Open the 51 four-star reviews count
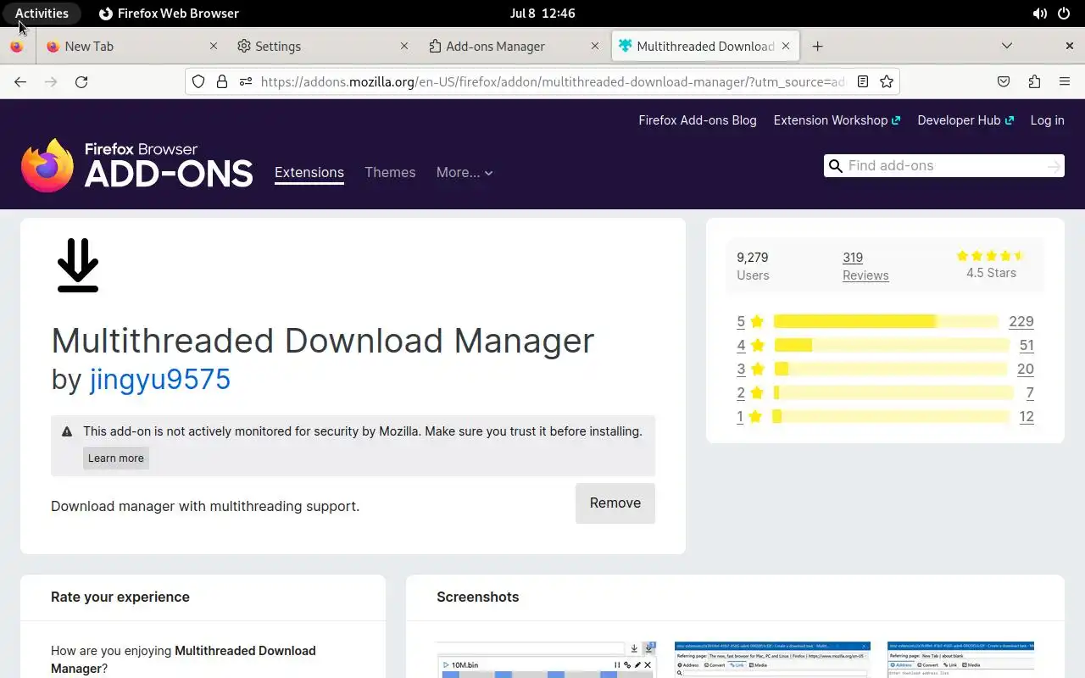The height and width of the screenshot is (678, 1085). click(x=1027, y=346)
